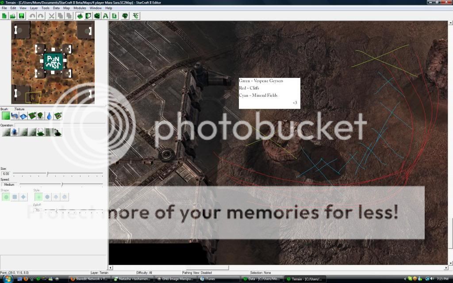Click the brush Size slider handle

47,174
